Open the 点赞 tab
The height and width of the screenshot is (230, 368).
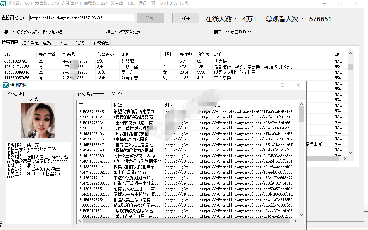click(x=47, y=43)
